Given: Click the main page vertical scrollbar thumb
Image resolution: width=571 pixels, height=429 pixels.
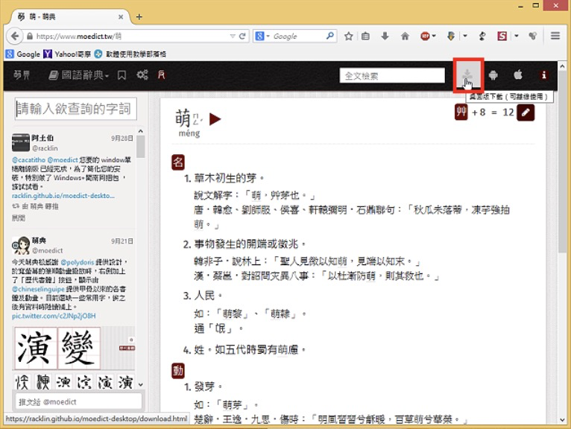Looking at the screenshot, I should point(562,161).
